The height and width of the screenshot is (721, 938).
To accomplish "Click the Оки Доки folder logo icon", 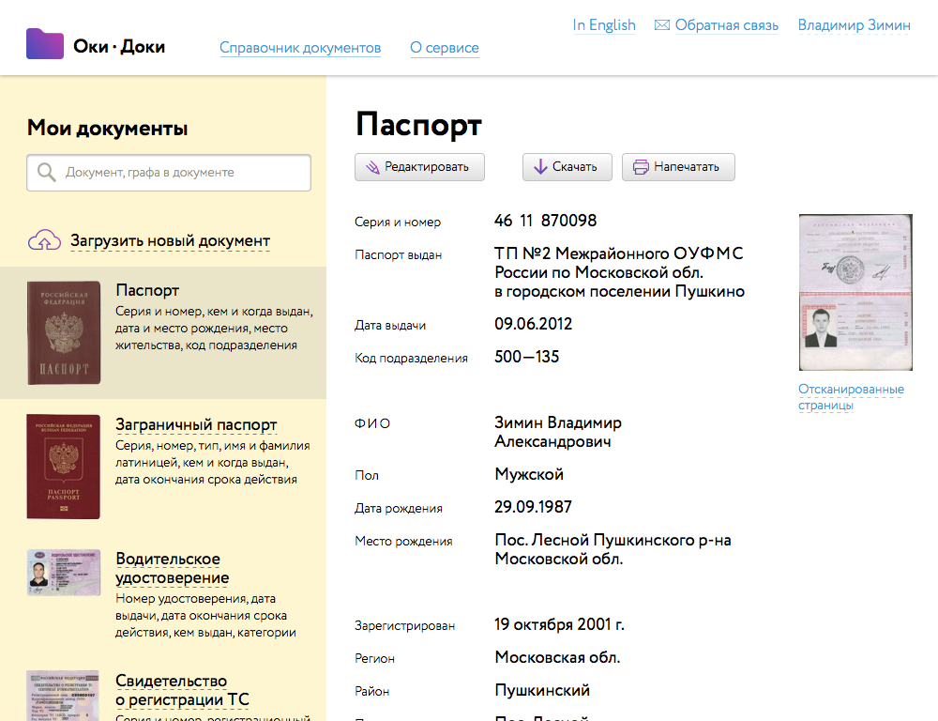I will pos(45,44).
